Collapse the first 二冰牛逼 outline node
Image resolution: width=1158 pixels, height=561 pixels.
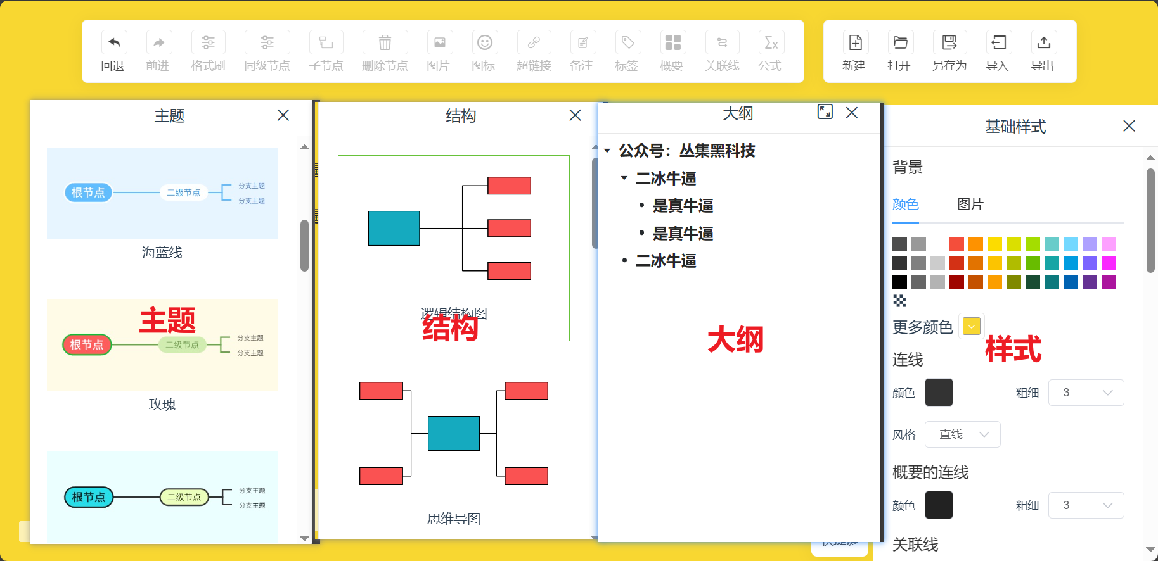point(624,178)
